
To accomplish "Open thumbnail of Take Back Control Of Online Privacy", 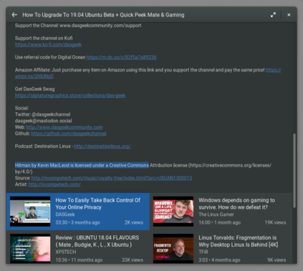I will point(30,212).
